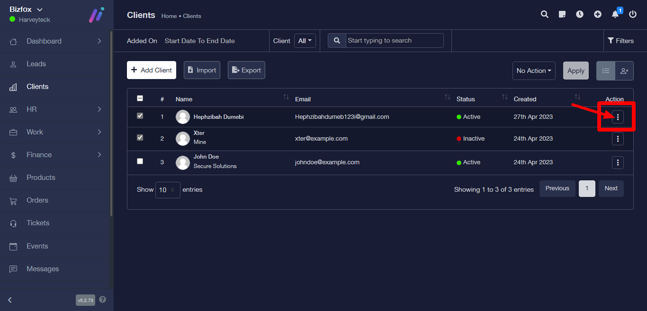Click the clock timer icon
The height and width of the screenshot is (311, 647).
pos(580,14)
